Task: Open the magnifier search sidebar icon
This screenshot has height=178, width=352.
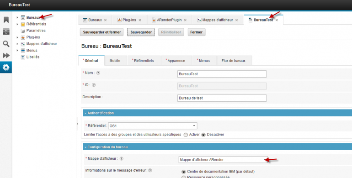Action: 6,44
